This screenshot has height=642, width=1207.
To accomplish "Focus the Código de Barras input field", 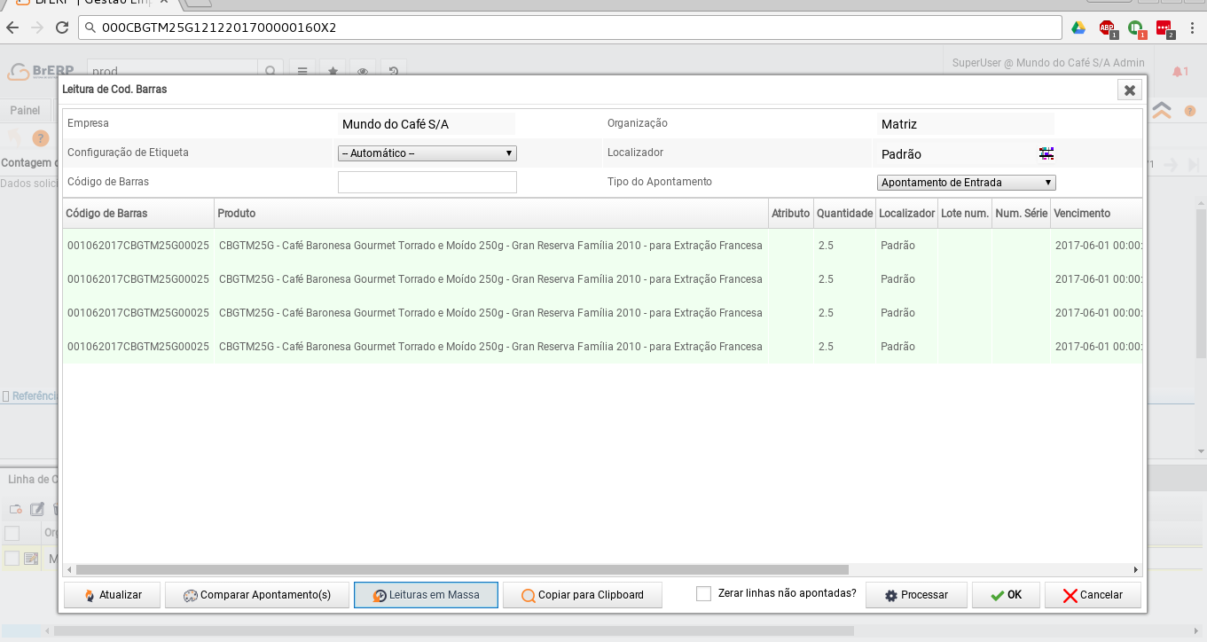I will pyautogui.click(x=427, y=183).
